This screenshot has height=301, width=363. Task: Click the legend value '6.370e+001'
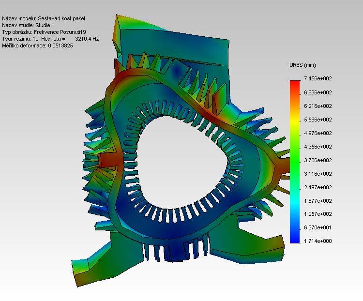point(318,227)
